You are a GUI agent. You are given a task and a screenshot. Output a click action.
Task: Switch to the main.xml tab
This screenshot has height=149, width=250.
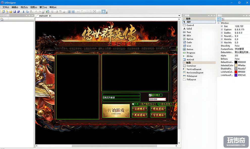coord(43,16)
